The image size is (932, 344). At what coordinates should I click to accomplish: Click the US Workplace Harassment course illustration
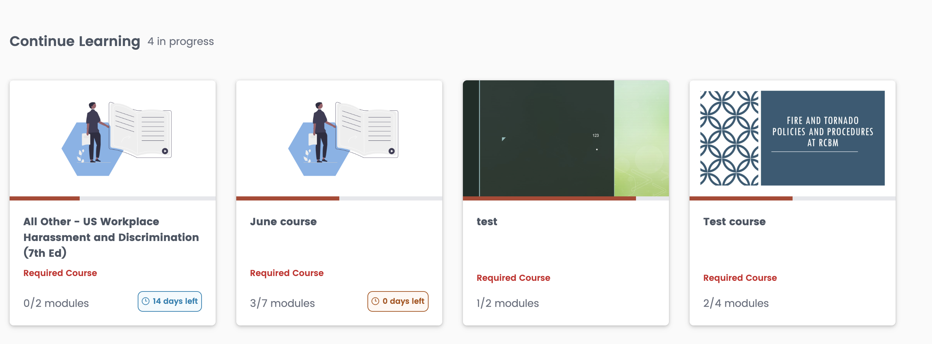pyautogui.click(x=113, y=138)
